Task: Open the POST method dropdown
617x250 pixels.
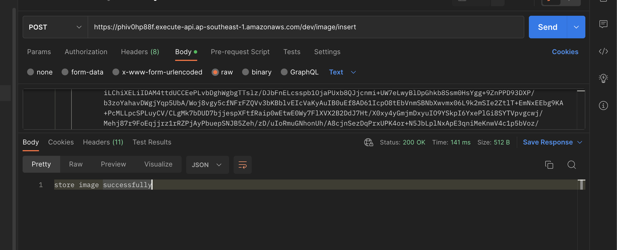Action: [x=55, y=27]
